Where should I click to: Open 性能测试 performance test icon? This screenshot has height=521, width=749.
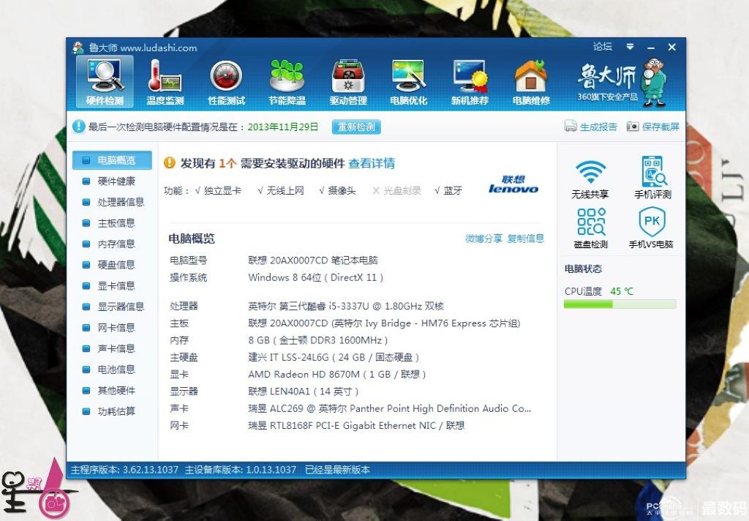click(x=227, y=82)
